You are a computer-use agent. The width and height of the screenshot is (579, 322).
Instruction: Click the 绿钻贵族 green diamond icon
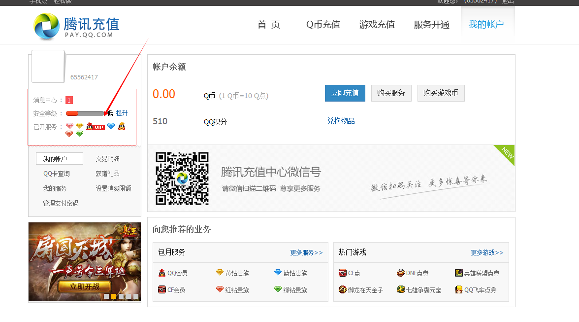[x=278, y=289]
